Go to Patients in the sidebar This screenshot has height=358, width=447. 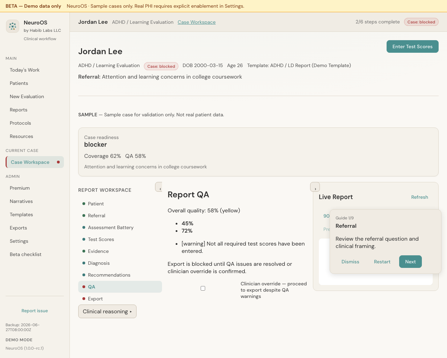click(x=35, y=83)
